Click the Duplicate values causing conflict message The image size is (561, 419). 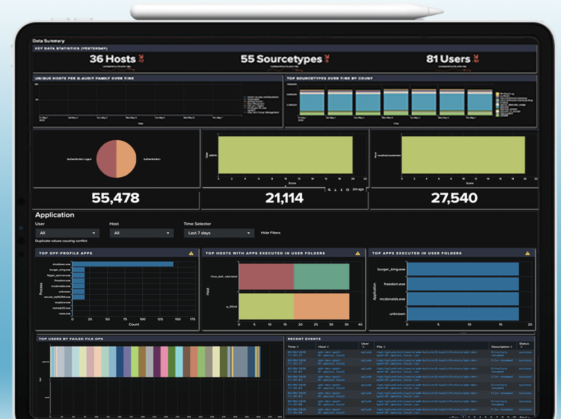61,241
